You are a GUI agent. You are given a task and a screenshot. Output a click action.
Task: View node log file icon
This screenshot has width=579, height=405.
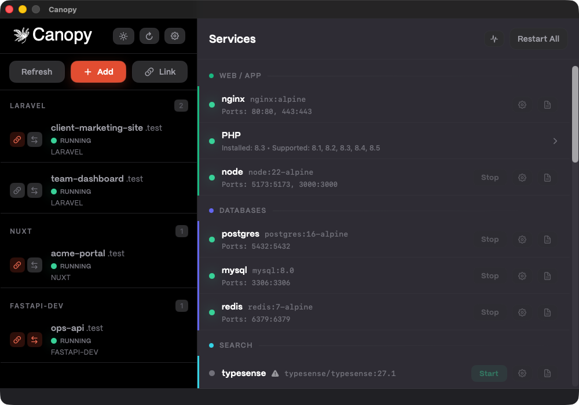(x=547, y=178)
